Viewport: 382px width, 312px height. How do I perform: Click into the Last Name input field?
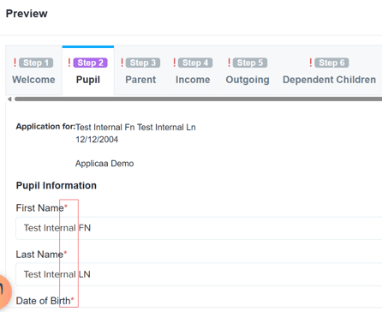(x=199, y=274)
